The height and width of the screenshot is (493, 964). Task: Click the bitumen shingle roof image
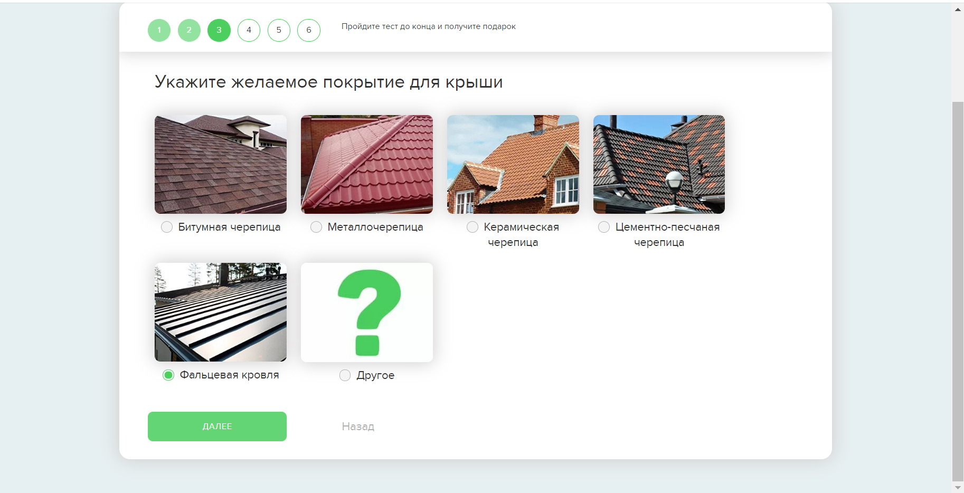tap(221, 164)
